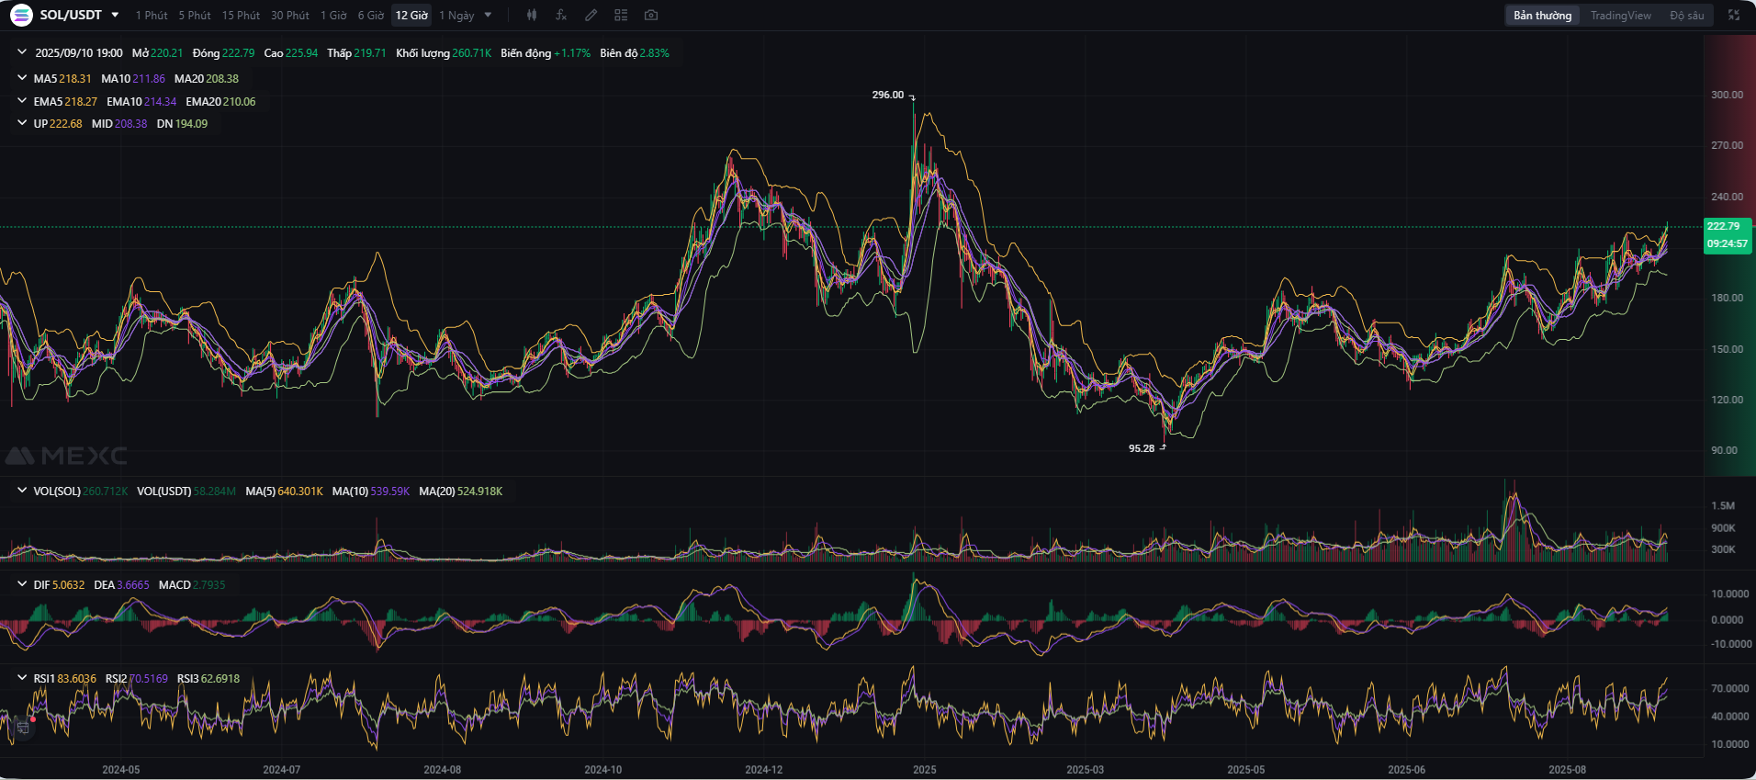
Task: Click the SOL coin logo icon
Action: point(21,15)
